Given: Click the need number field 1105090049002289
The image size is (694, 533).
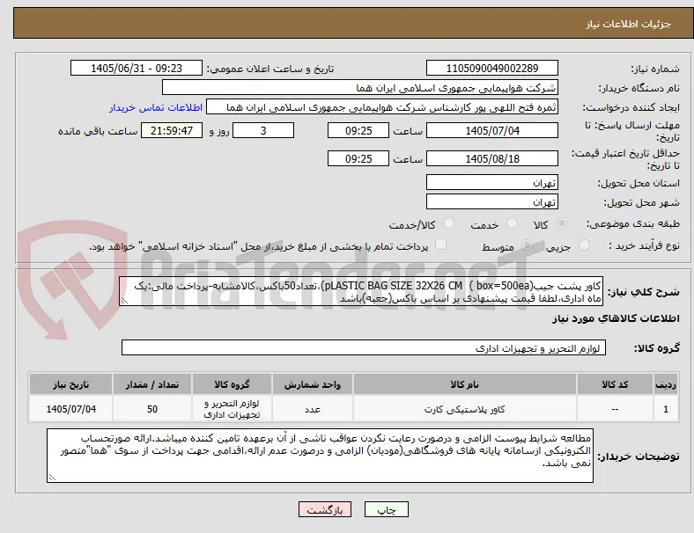Looking at the screenshot, I should pyautogui.click(x=492, y=68).
